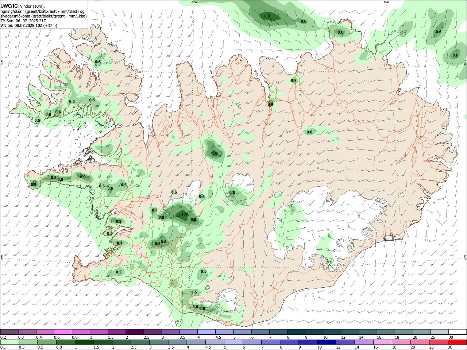Click the "20W" longitude label
This screenshot has height=350, width=467.
[194, 2]
